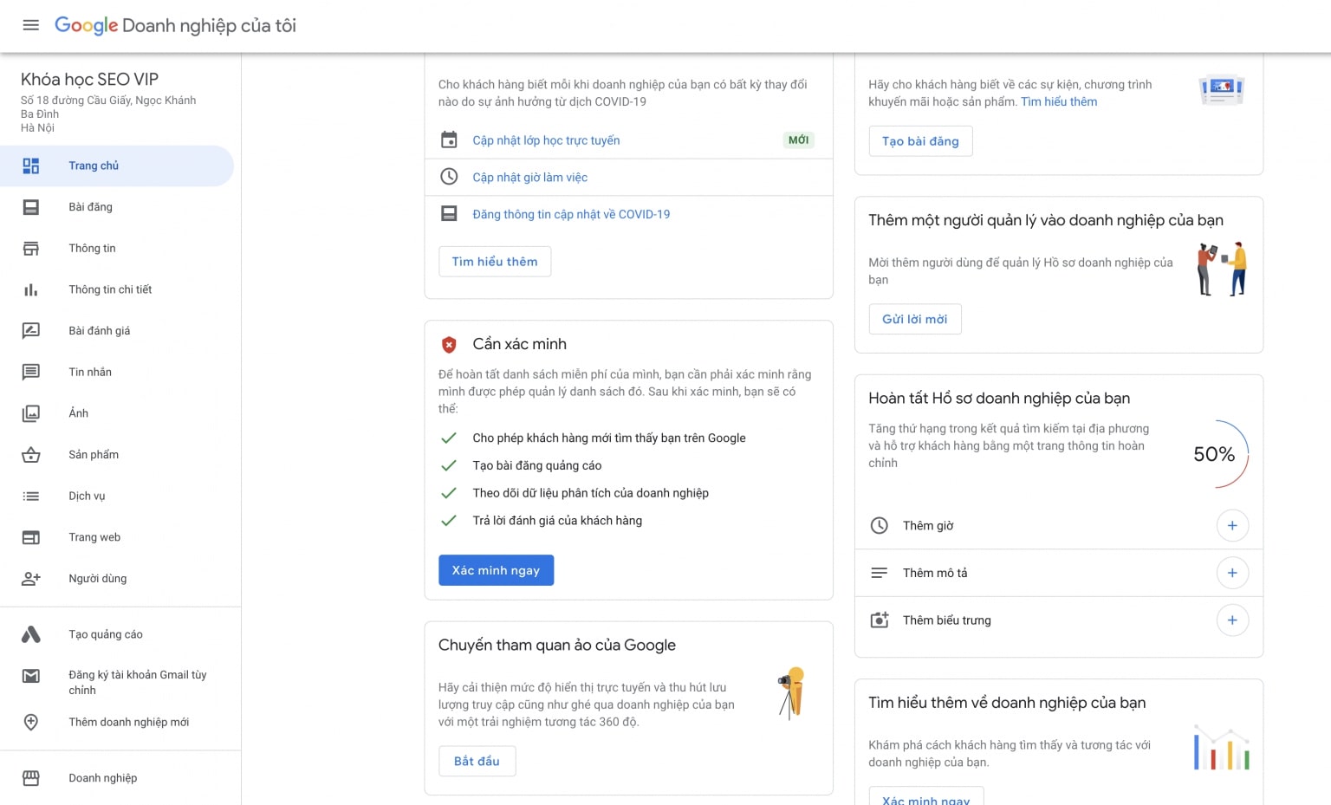Click the Bài đăng sidebar icon
1331x805 pixels.
[31, 207]
